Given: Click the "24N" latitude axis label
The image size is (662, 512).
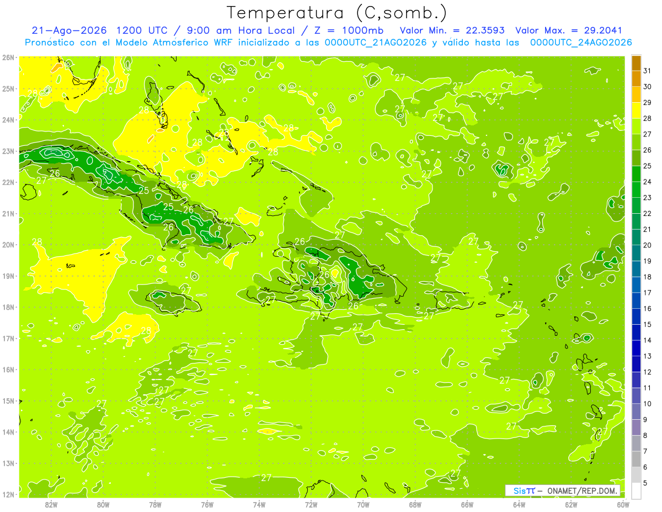Looking at the screenshot, I should point(8,120).
